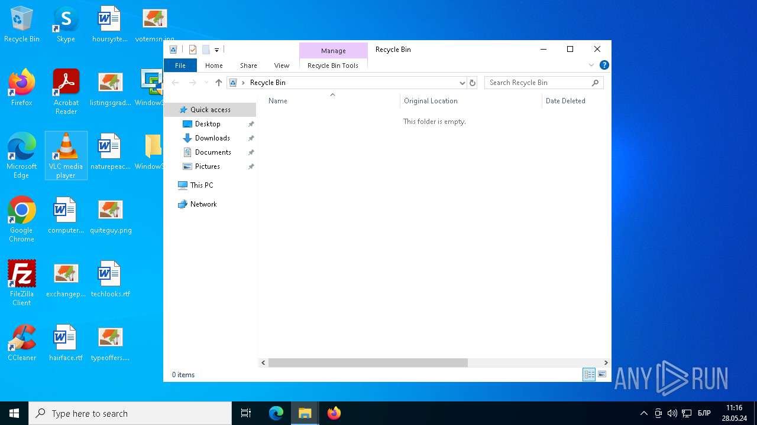Click the Search Recycle Bin field

(538, 83)
